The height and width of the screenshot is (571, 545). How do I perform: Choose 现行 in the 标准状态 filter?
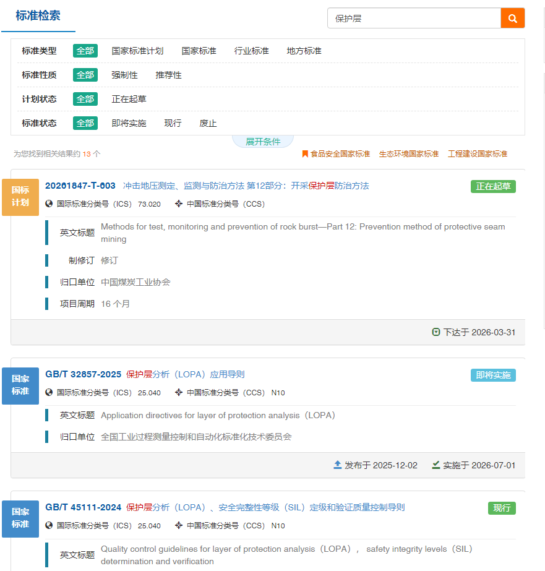[173, 123]
